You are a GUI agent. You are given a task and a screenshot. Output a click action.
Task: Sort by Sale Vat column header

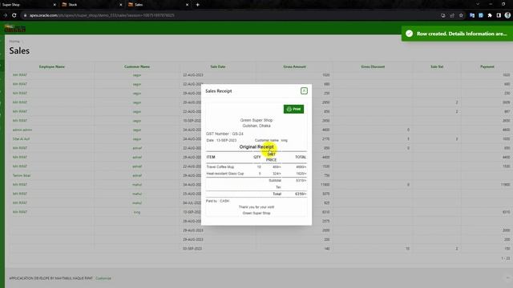click(x=437, y=66)
